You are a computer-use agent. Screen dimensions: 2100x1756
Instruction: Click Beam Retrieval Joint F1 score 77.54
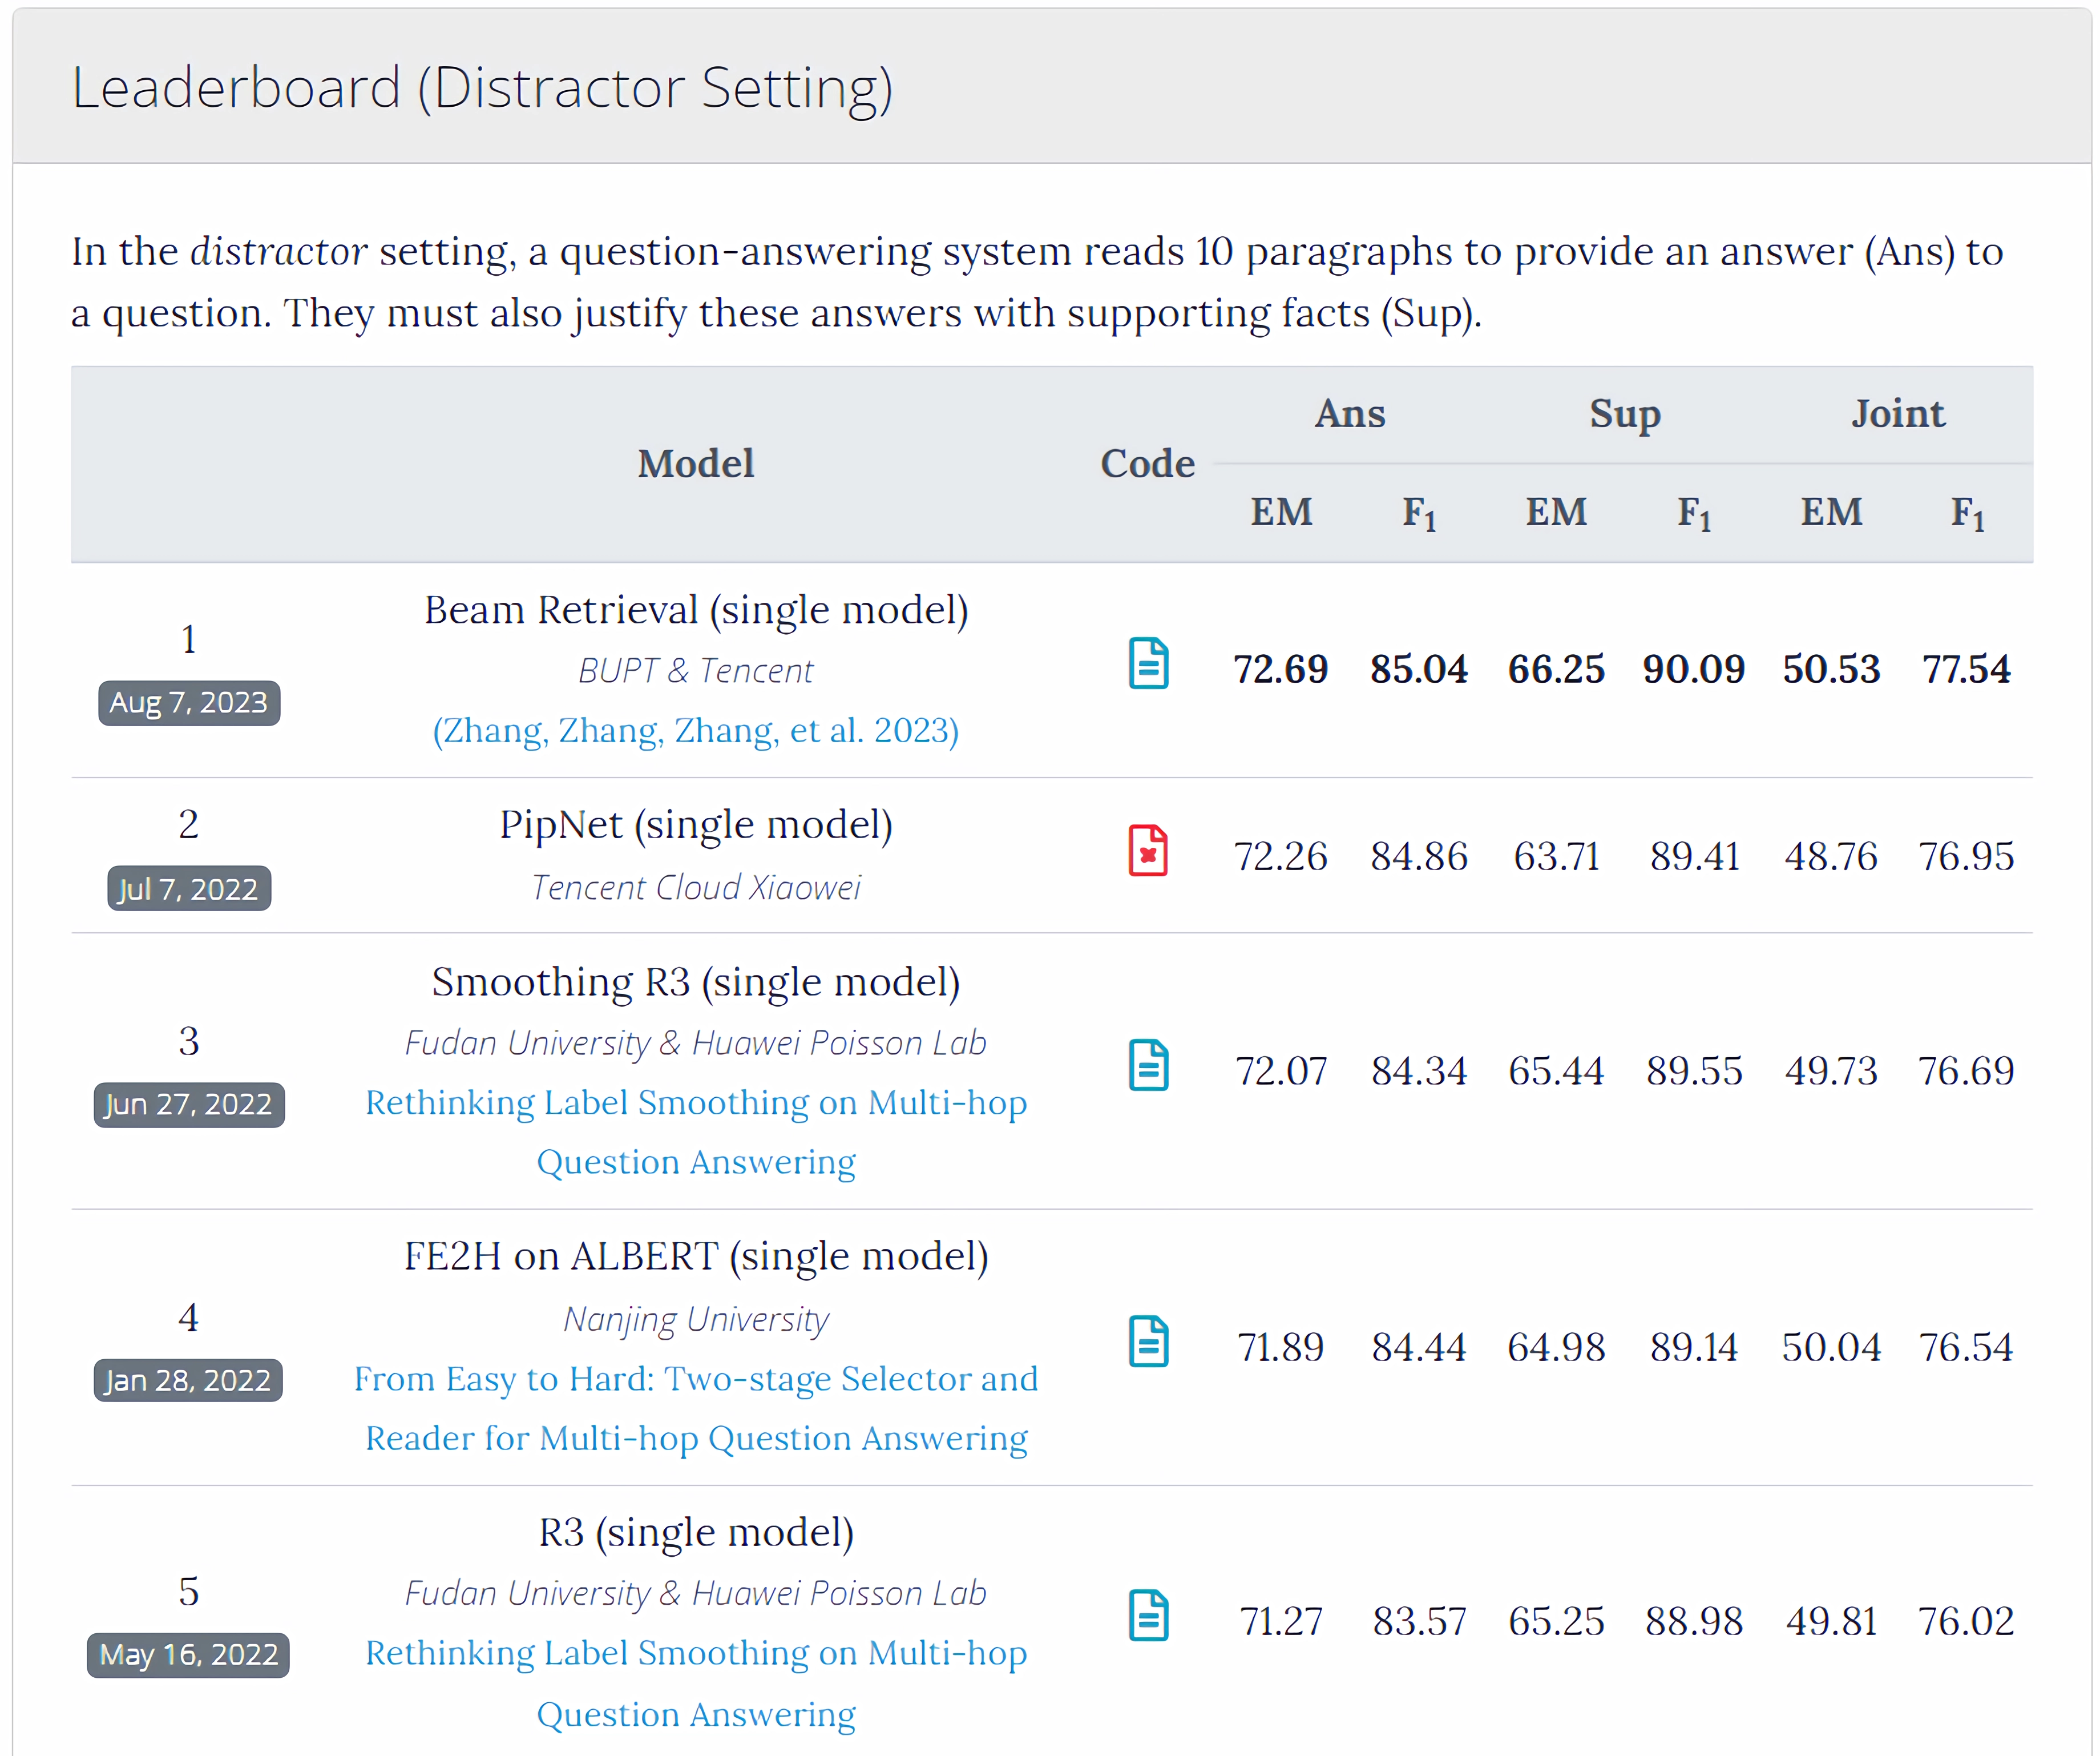coord(1965,668)
